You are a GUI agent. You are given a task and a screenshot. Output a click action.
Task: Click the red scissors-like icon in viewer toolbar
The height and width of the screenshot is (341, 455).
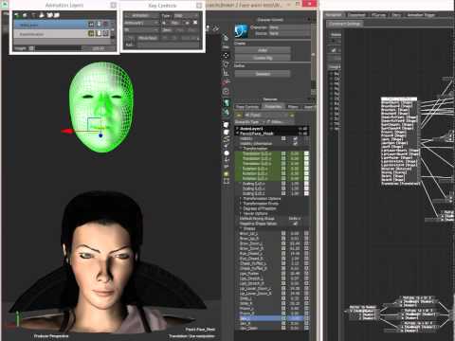pos(226,82)
